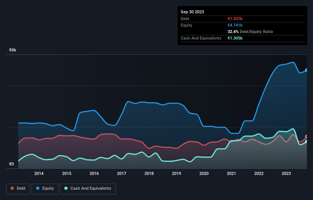Toggle the Debt series legend button
Image resolution: width=313 pixels, height=200 pixels.
18,189
